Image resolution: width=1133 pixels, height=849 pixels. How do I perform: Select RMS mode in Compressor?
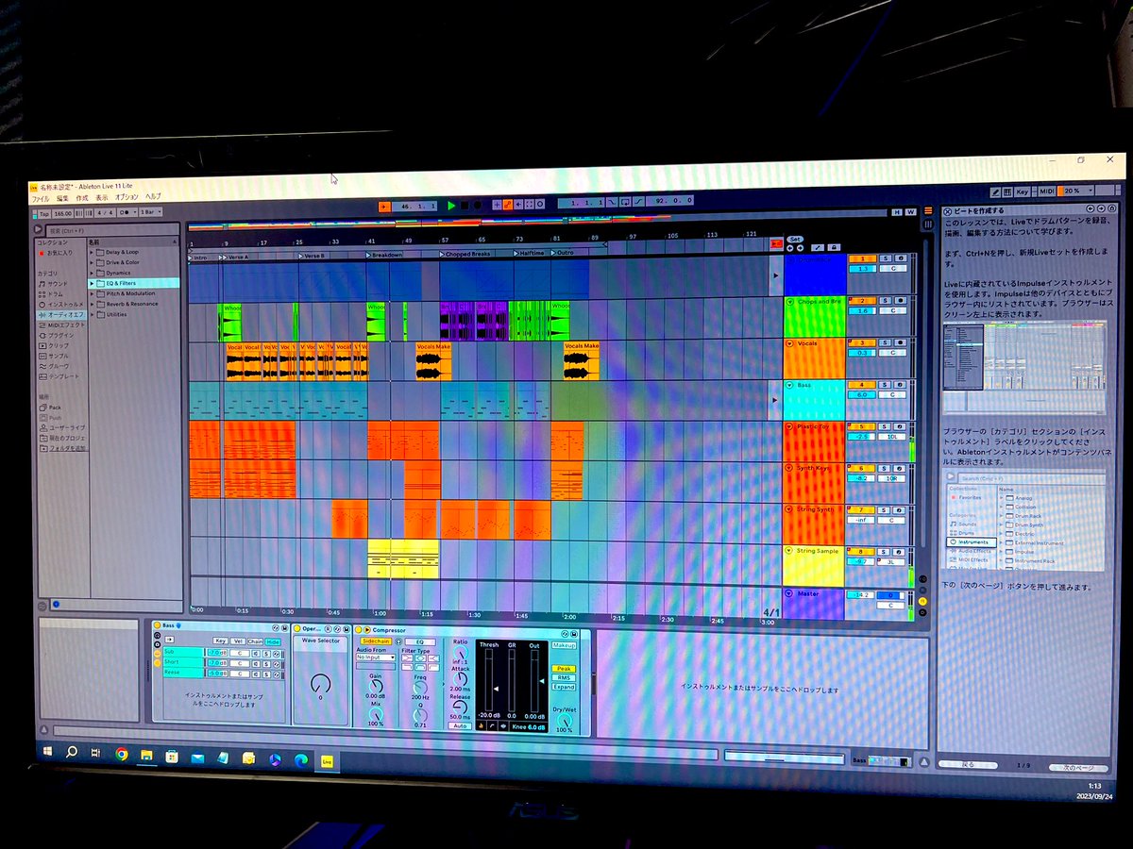[x=564, y=677]
